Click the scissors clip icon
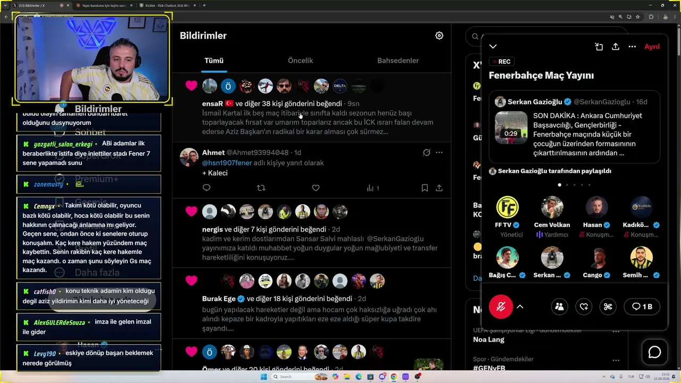The width and height of the screenshot is (681, 383). point(608,306)
